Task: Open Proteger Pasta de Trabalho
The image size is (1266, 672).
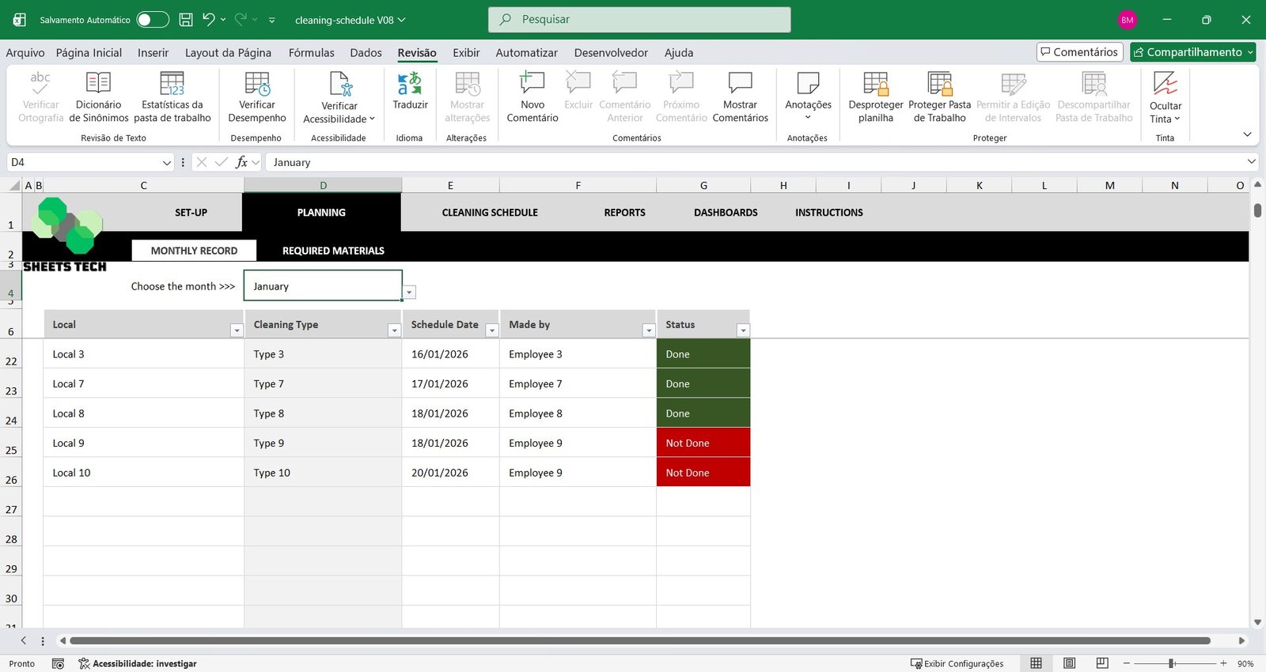Action: point(939,84)
